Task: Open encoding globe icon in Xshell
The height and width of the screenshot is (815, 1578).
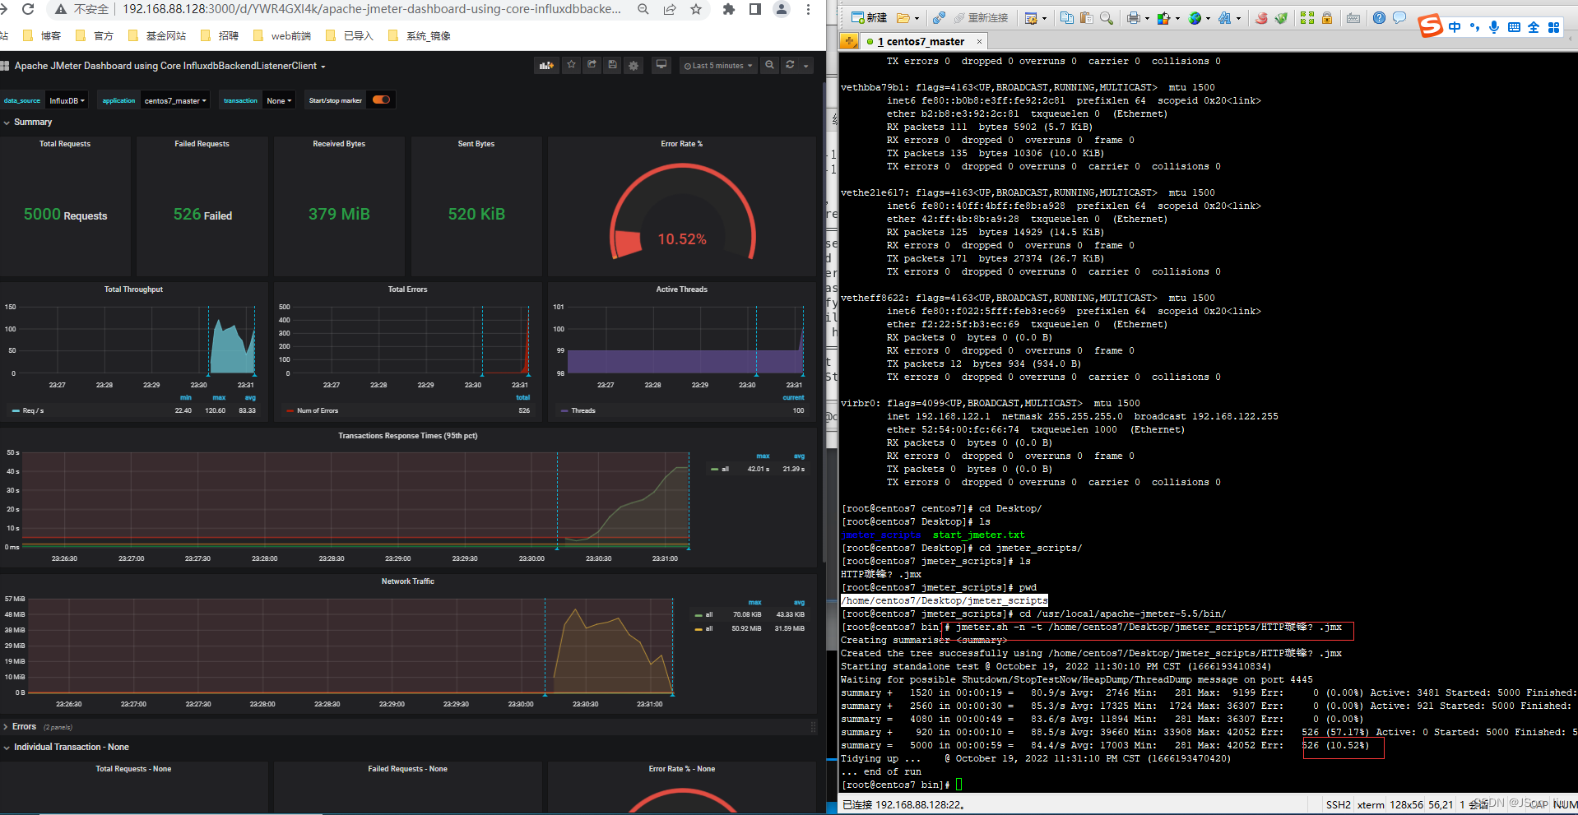Action: [x=1195, y=18]
